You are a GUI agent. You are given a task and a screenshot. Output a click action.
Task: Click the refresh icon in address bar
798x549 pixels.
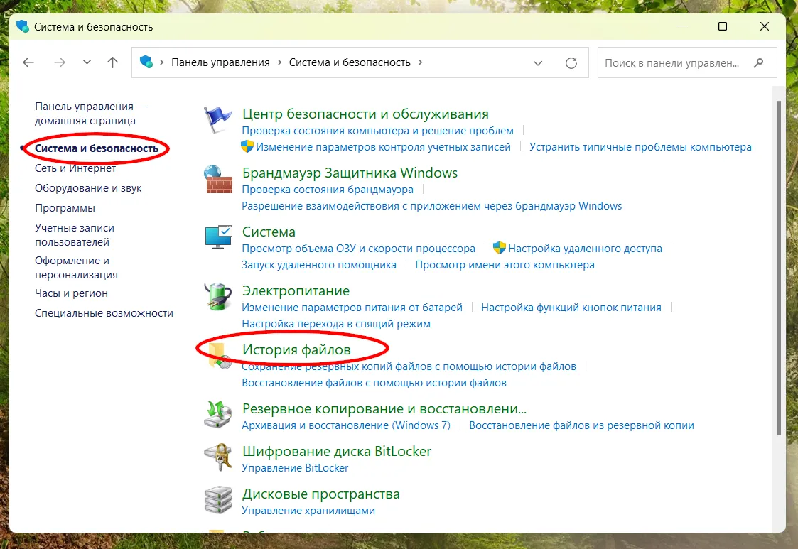(571, 62)
